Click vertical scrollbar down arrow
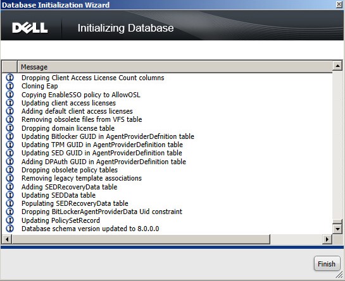 [337, 229]
